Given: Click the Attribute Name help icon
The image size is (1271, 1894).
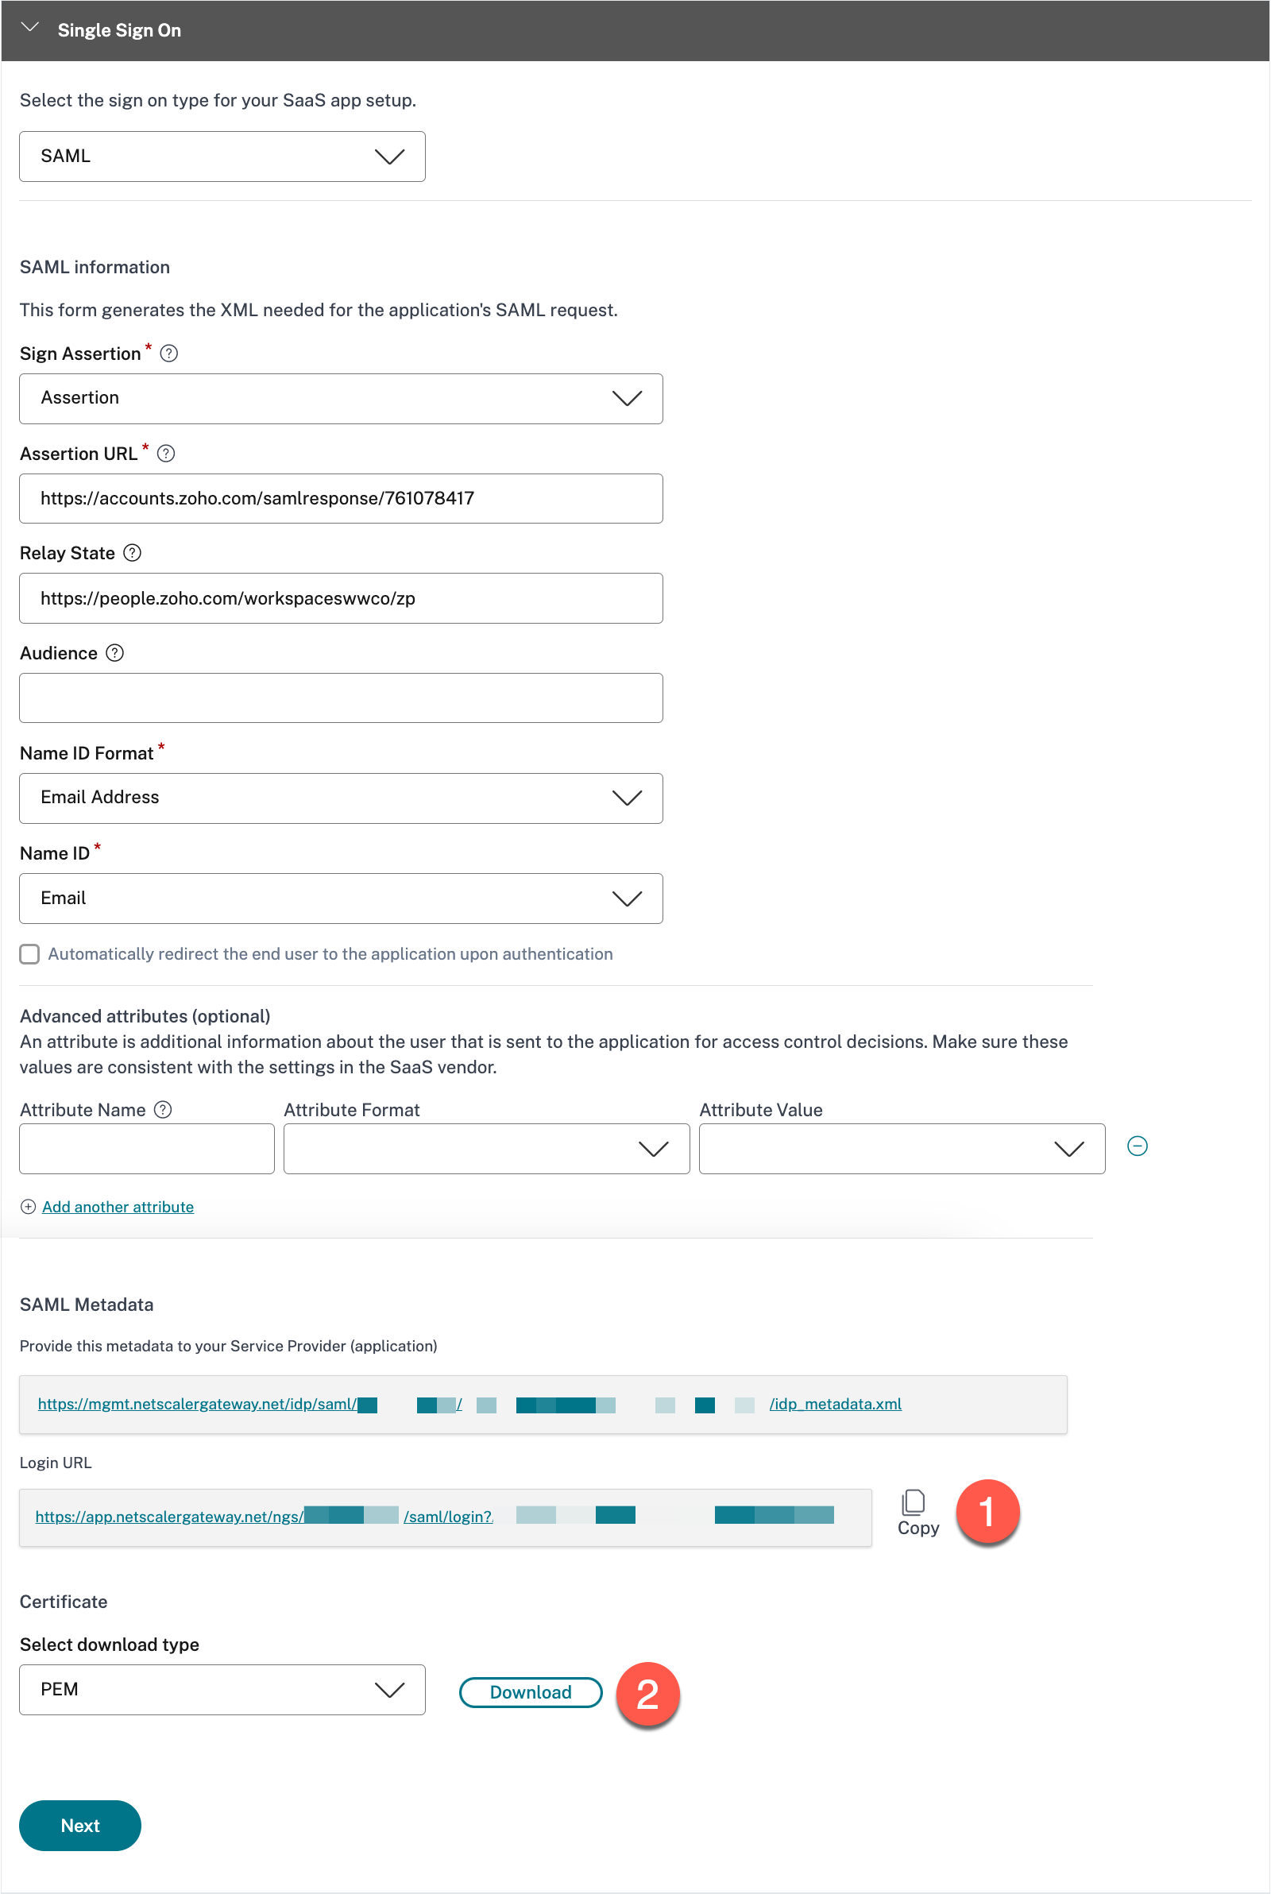Looking at the screenshot, I should click(x=163, y=1110).
